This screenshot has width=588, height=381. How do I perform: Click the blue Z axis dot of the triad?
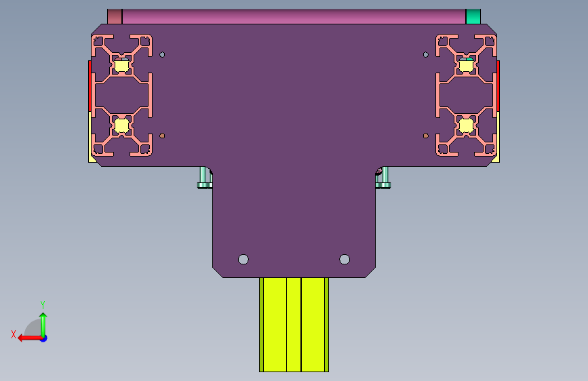44,338
